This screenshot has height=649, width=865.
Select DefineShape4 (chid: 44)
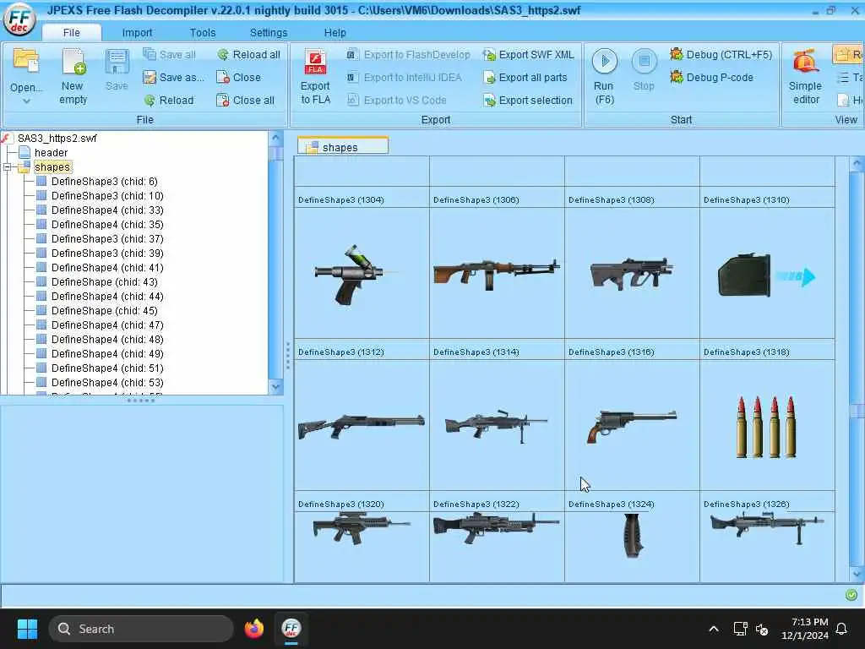tap(107, 296)
